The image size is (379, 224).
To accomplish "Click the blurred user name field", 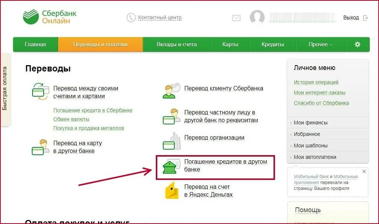I will pyautogui.click(x=302, y=18).
